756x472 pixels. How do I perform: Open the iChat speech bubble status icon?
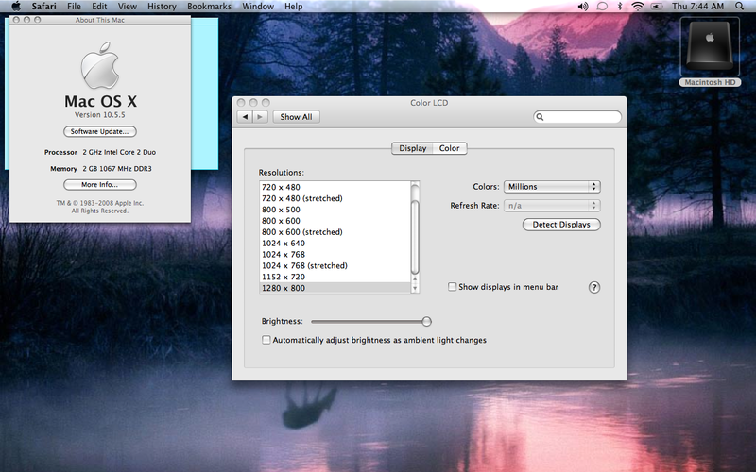(602, 7)
